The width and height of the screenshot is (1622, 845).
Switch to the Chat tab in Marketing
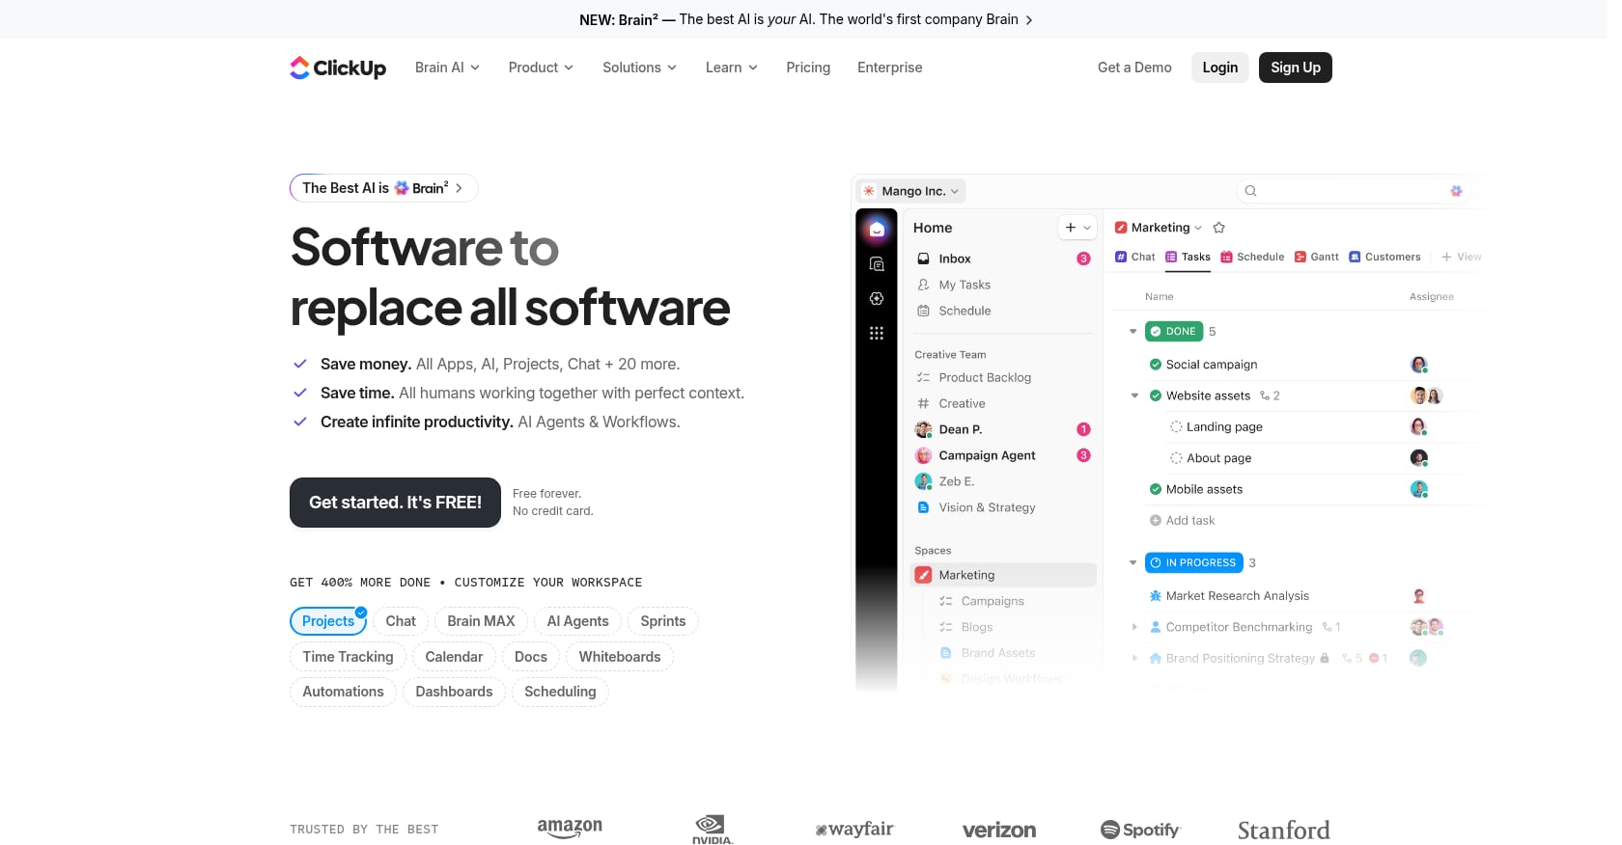tap(1134, 257)
